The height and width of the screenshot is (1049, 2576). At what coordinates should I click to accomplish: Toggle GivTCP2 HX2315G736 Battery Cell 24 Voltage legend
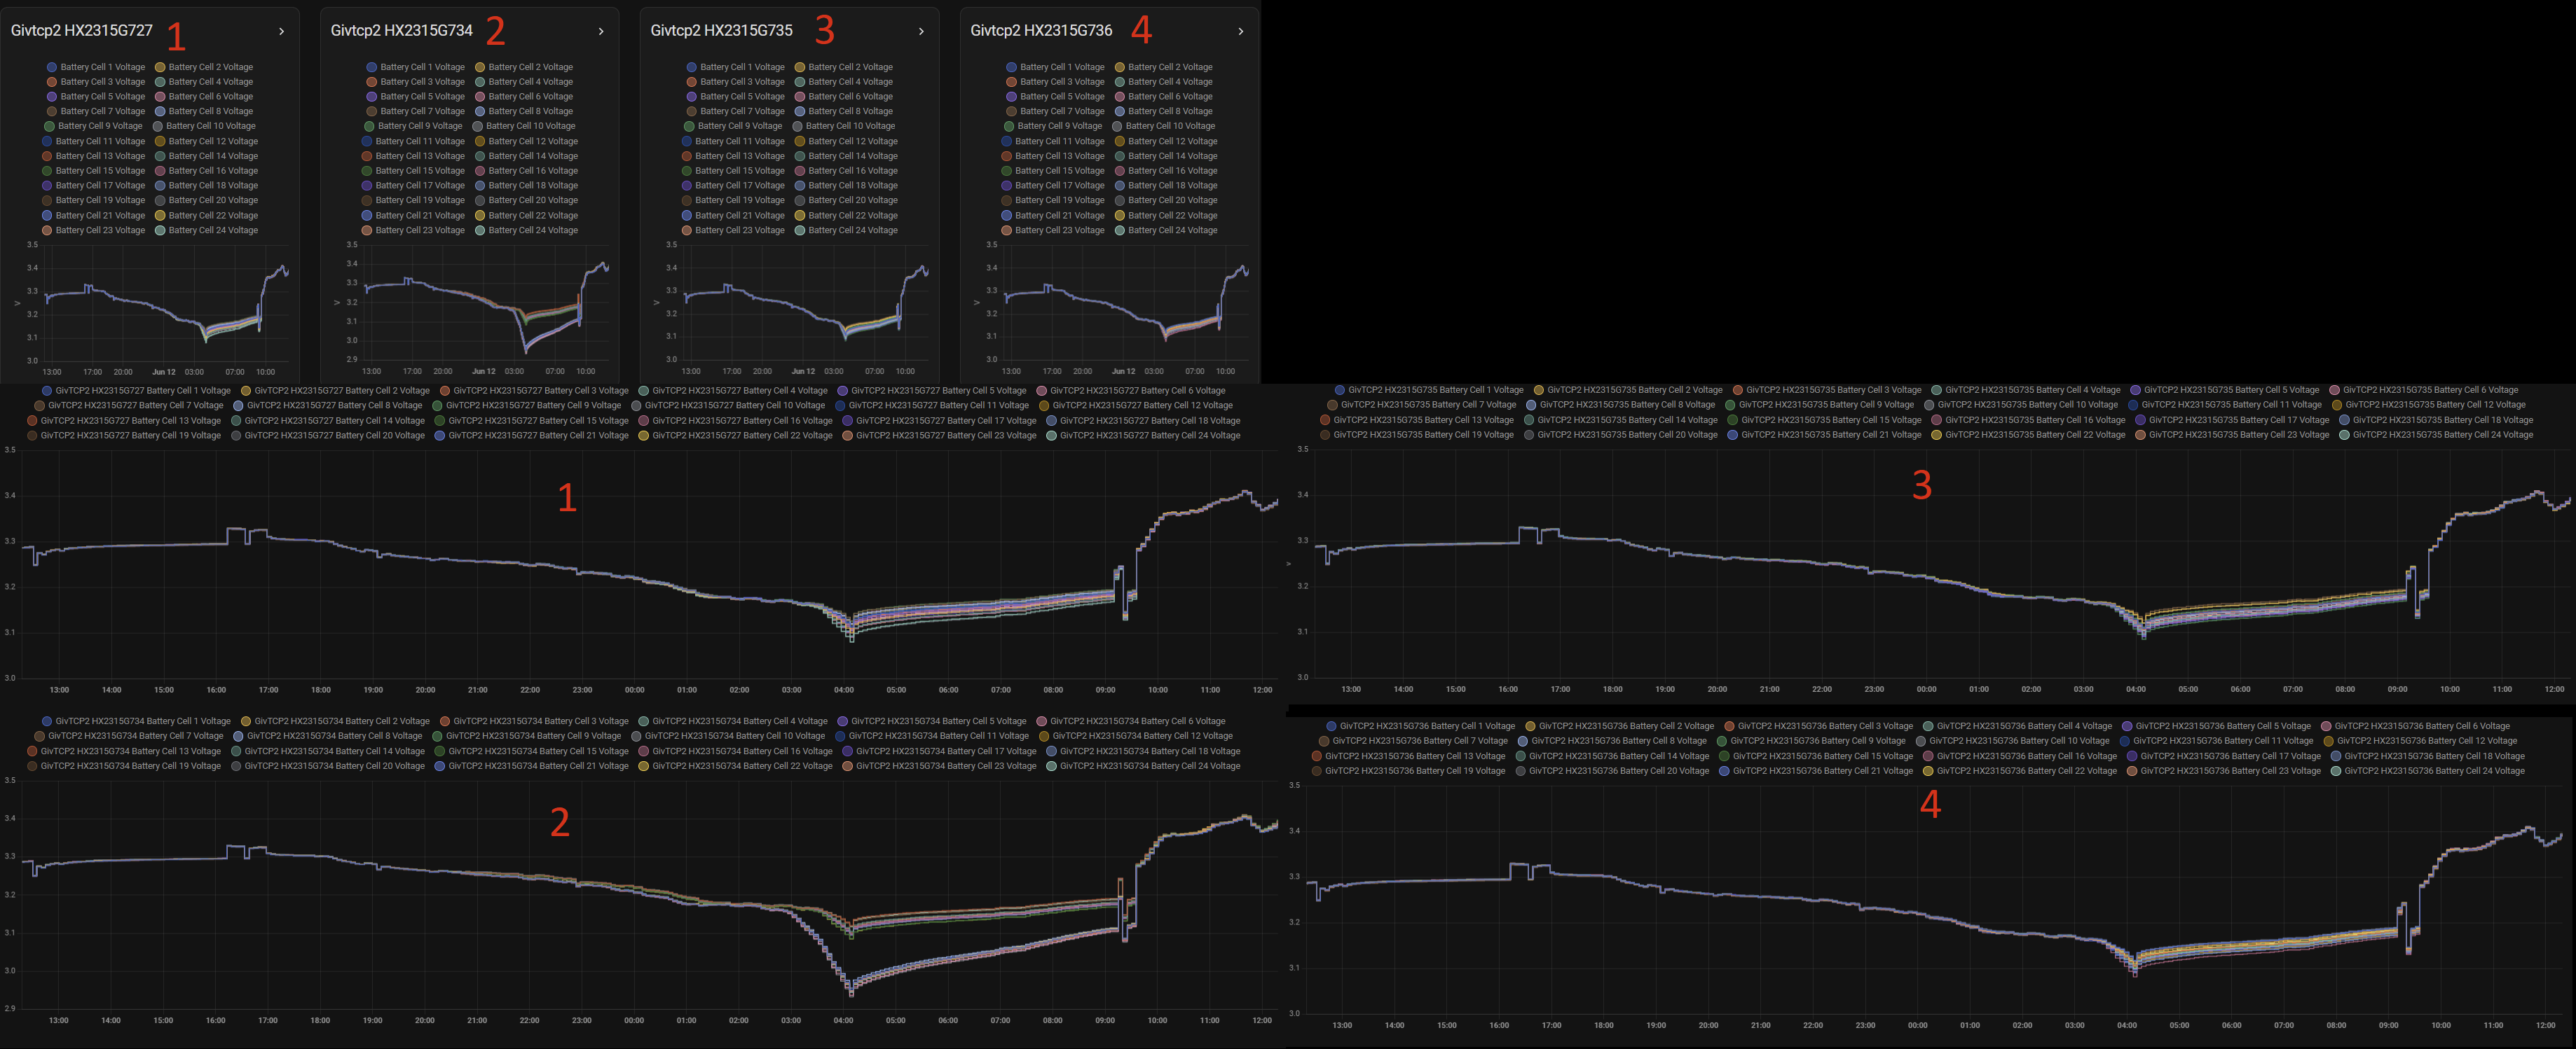2428,770
